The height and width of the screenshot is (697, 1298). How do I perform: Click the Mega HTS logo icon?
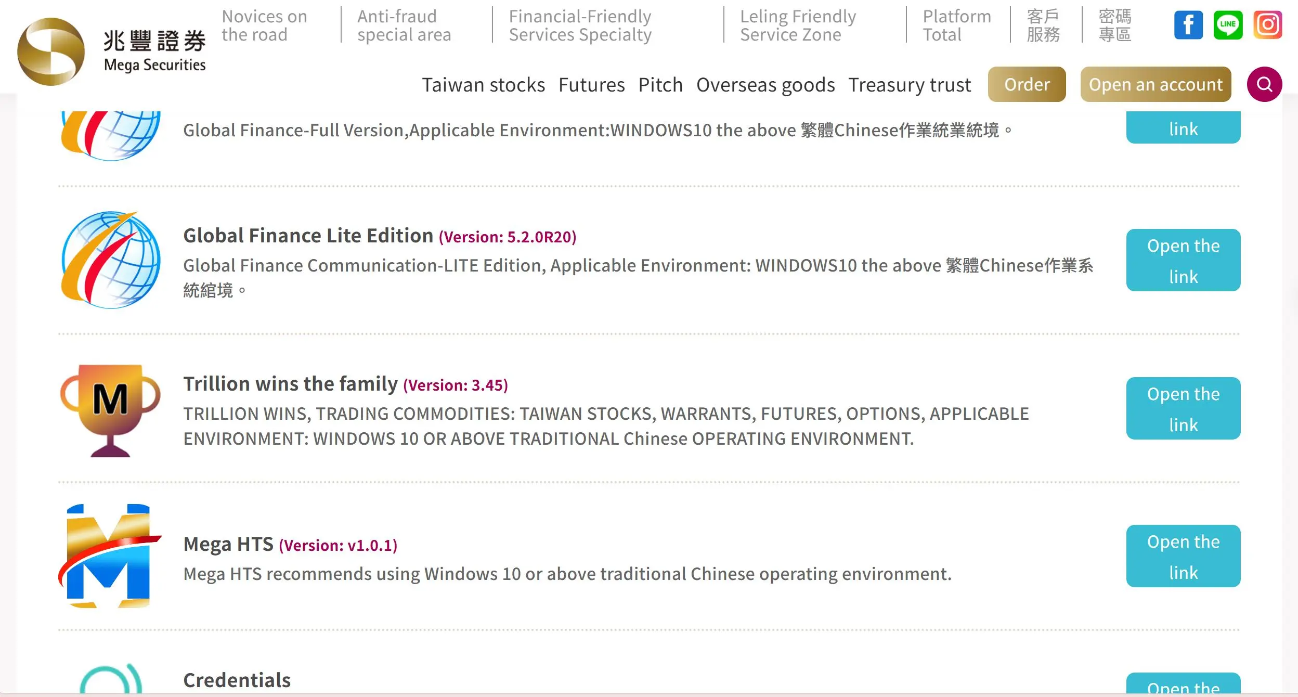coord(110,556)
